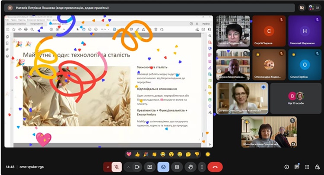The width and height of the screenshot is (324, 175).
Task: Unmute the microphone in the call bar
Action: [116, 167]
